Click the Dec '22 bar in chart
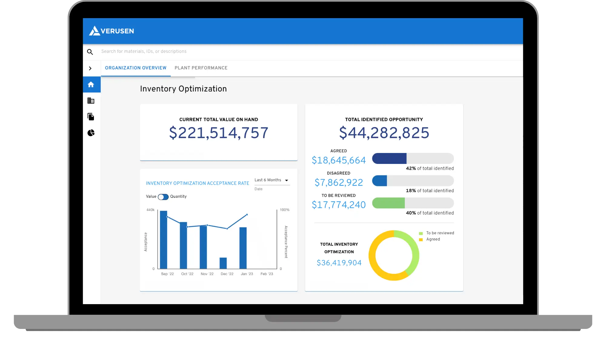The width and height of the screenshot is (606, 338). coord(223,263)
